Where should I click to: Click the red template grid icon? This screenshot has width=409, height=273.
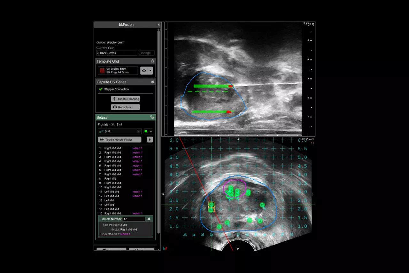click(x=102, y=71)
